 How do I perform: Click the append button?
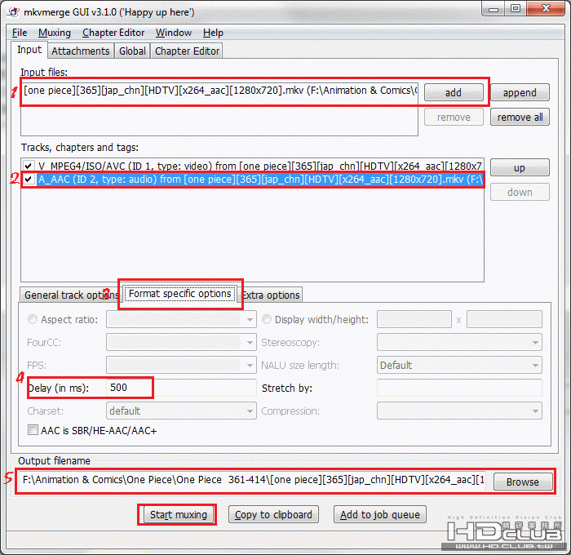520,92
